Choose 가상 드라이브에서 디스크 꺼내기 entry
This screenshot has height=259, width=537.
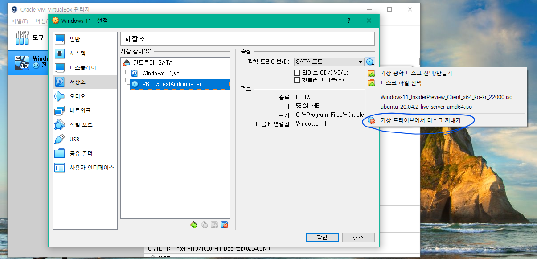446,120
